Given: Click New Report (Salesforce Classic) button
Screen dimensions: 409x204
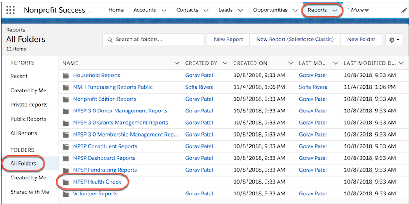Looking at the screenshot, I should (x=295, y=39).
